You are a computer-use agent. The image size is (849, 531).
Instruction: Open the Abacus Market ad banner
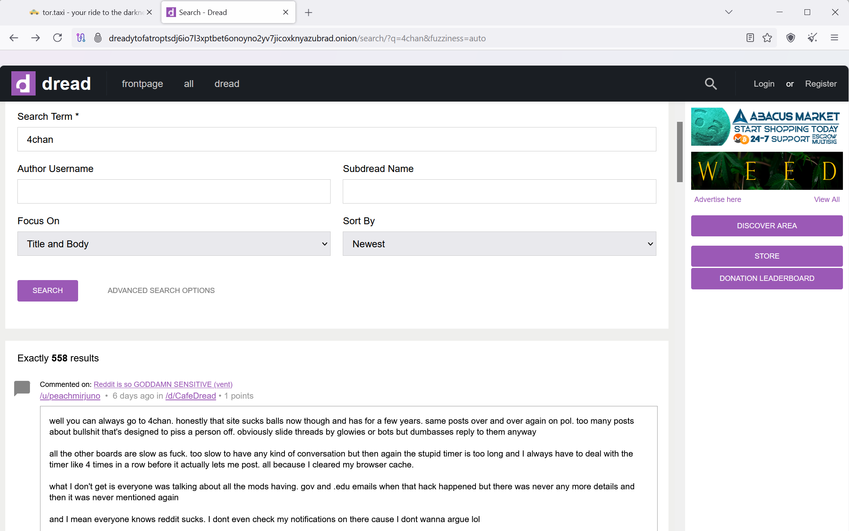(767, 127)
